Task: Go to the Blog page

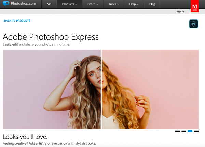Action: (x=152, y=4)
